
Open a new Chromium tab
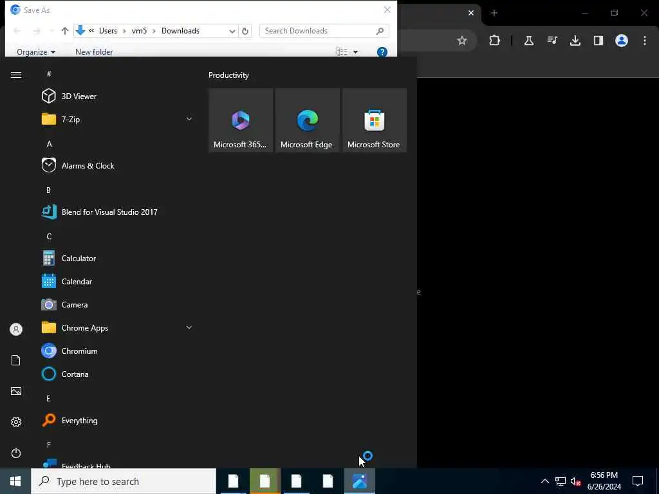494,13
